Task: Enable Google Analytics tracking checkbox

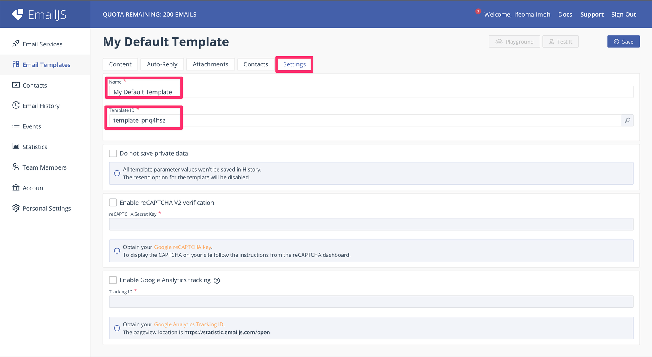Action: [113, 280]
